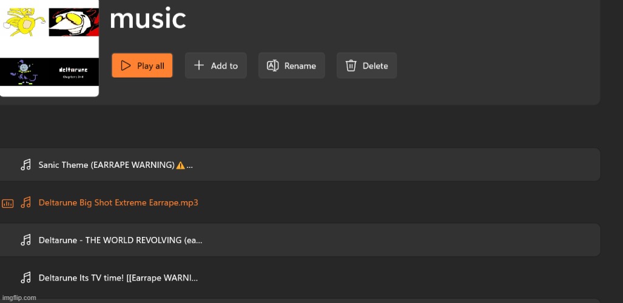The height and width of the screenshot is (303, 623).
Task: Click the purple jester cover thumbnail
Action: 24,72
